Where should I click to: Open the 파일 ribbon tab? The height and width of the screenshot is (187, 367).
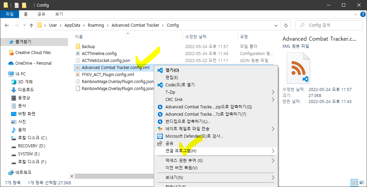click(x=10, y=14)
